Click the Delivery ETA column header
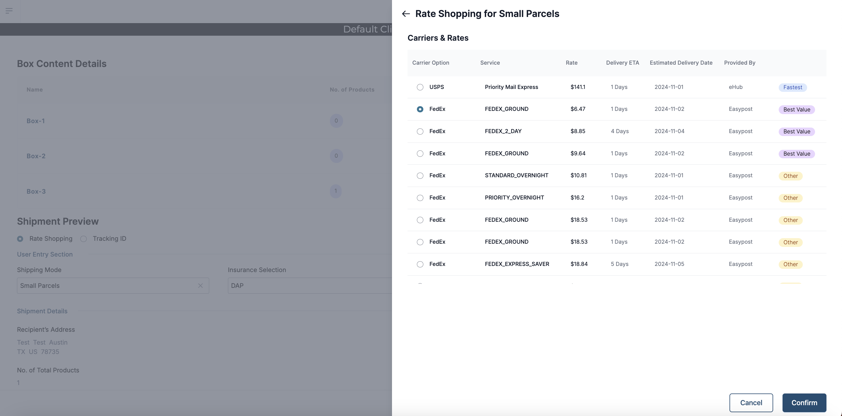Screen dimensions: 842x416 (x=622, y=63)
